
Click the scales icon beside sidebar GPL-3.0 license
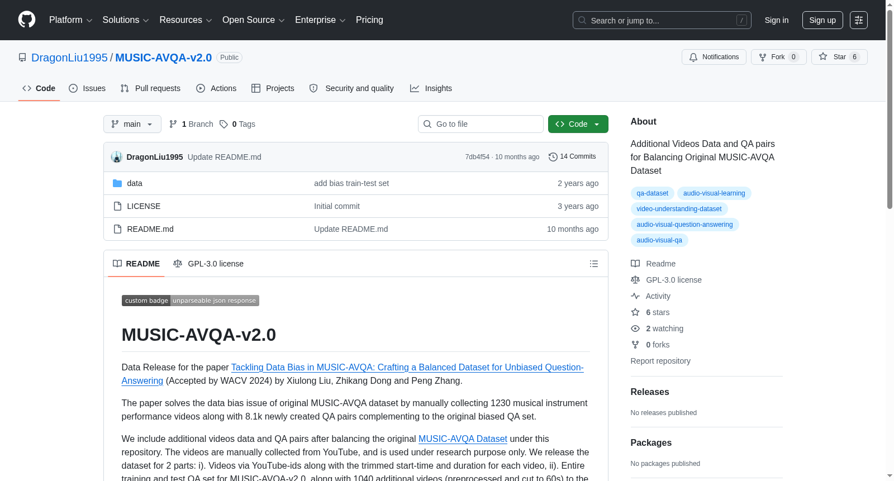(635, 280)
